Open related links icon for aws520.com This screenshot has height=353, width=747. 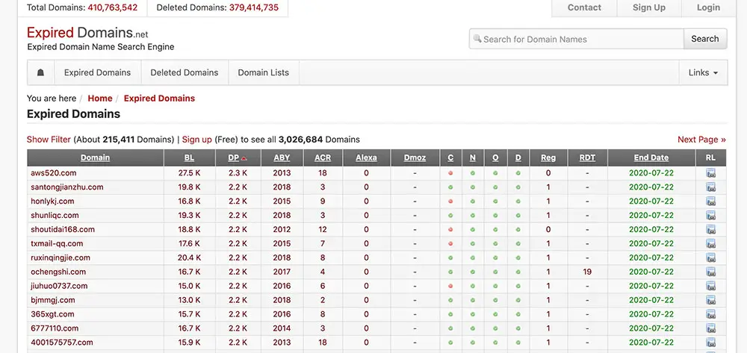tap(711, 173)
